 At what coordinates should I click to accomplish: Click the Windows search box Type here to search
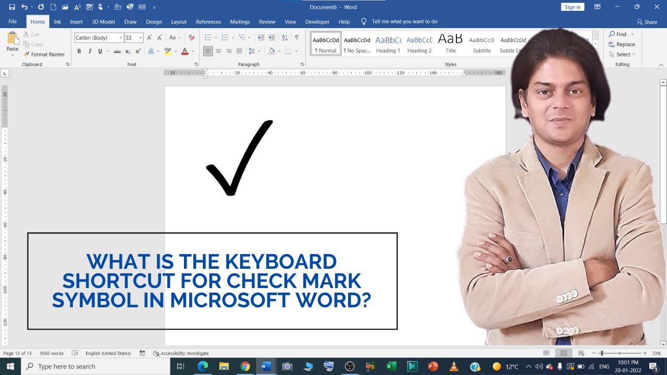click(x=95, y=366)
